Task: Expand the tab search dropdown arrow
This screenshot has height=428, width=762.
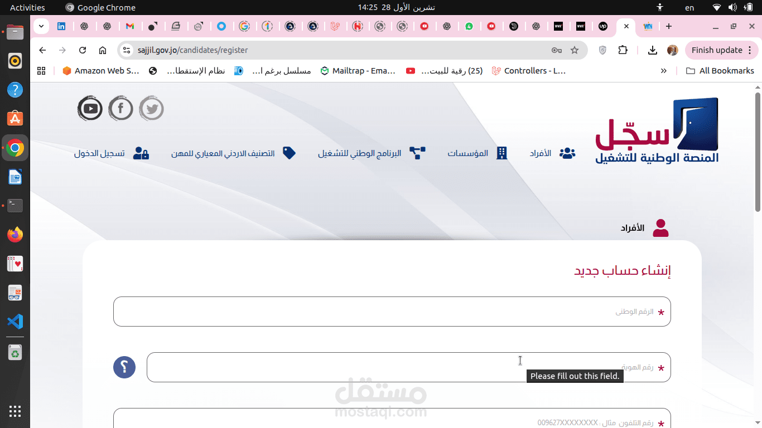Action: [x=41, y=26]
